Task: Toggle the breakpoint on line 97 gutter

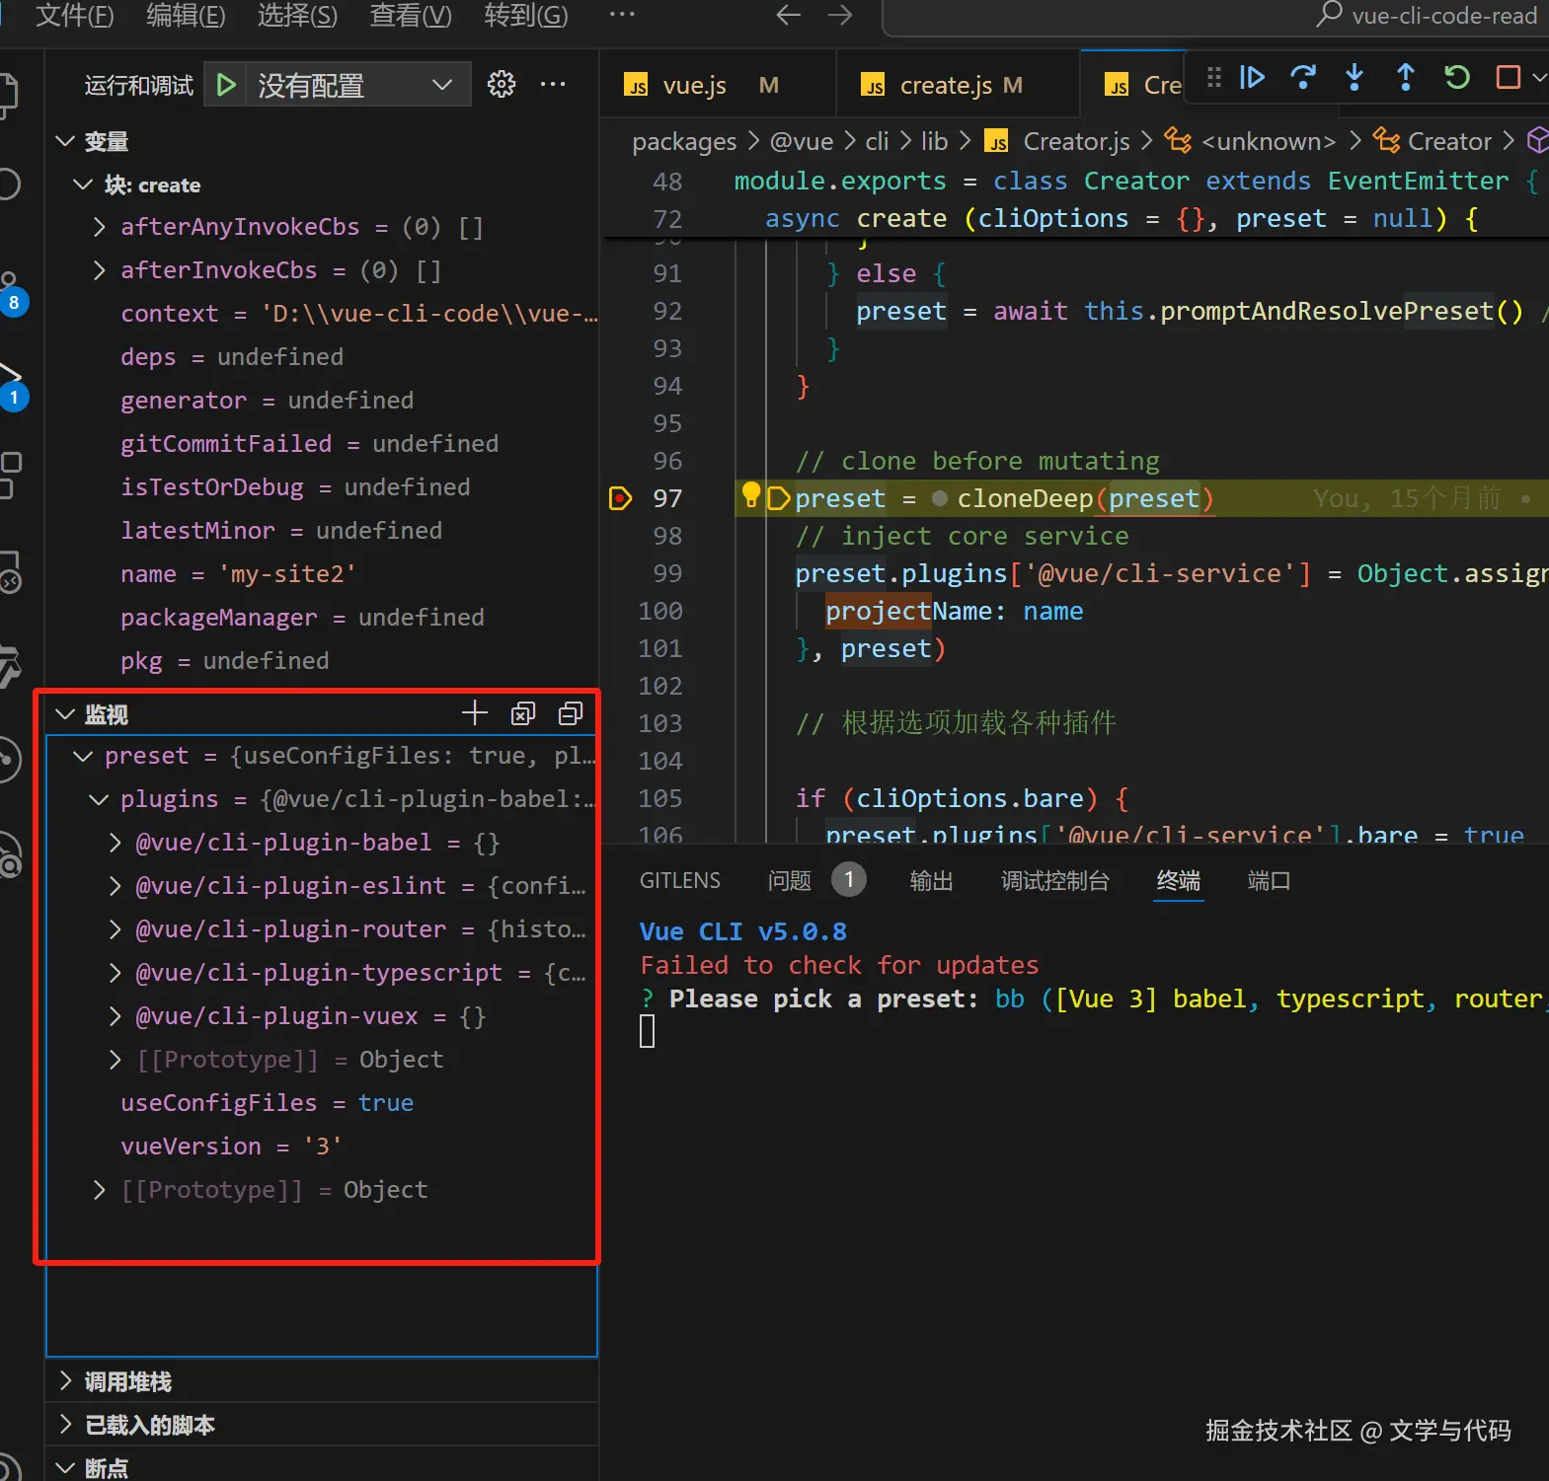Action: point(620,498)
